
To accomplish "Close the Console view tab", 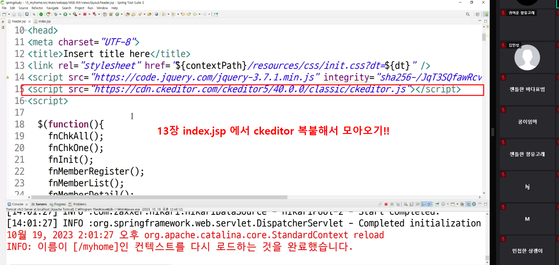I will (27, 204).
